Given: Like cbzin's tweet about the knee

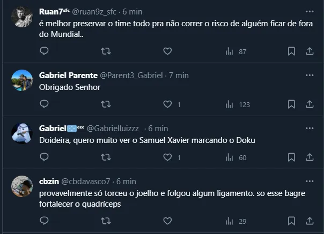Looking at the screenshot, I should coord(167,221).
